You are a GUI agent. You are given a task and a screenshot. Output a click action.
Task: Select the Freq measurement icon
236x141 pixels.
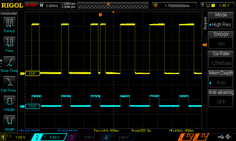pos(9,43)
